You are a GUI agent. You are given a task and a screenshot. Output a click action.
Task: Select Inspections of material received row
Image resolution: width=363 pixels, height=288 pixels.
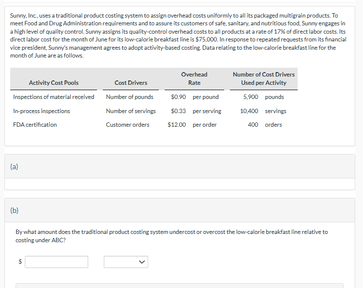coord(54,97)
